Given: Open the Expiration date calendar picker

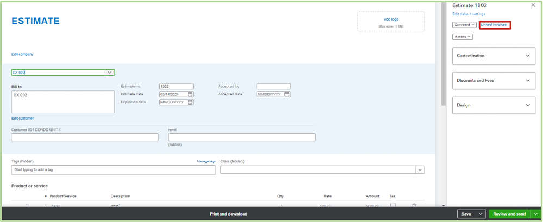Looking at the screenshot, I should tap(190, 102).
